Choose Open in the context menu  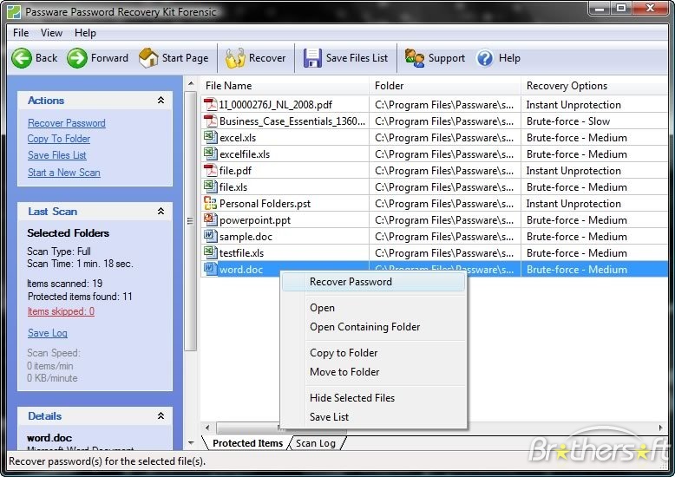tap(374, 308)
